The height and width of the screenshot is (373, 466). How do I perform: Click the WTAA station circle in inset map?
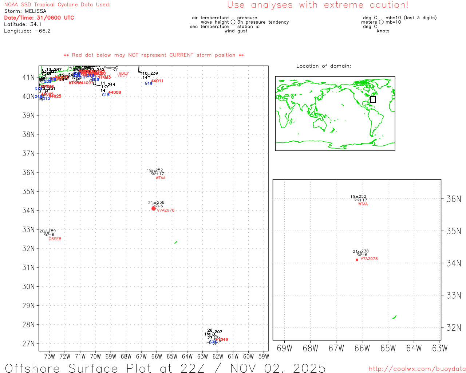[357, 199]
